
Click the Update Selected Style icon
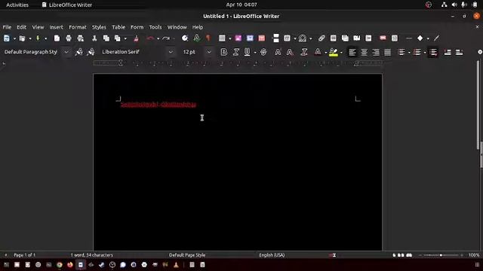click(78, 52)
